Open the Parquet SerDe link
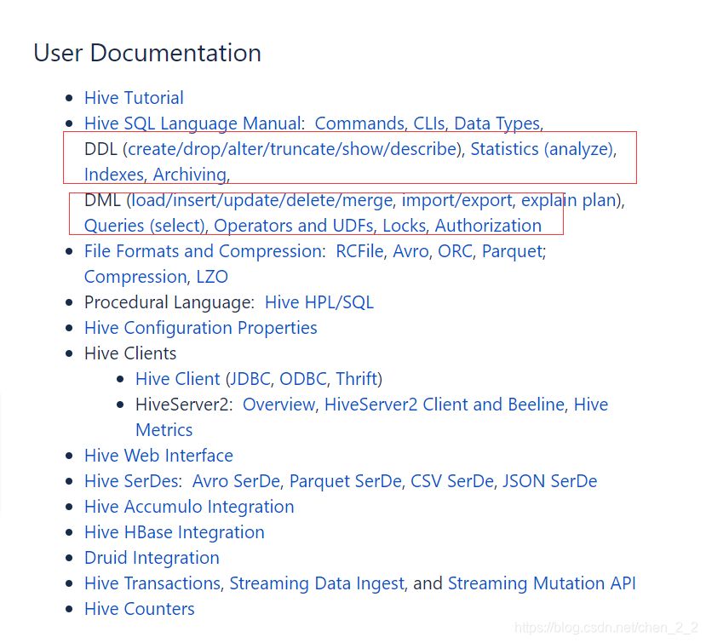The image size is (706, 643). click(346, 481)
